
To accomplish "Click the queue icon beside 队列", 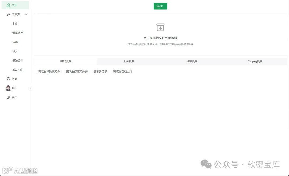I will click(8, 78).
